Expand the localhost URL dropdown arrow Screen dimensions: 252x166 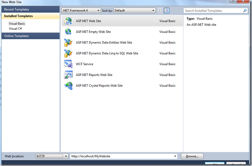pyautogui.click(x=175, y=156)
